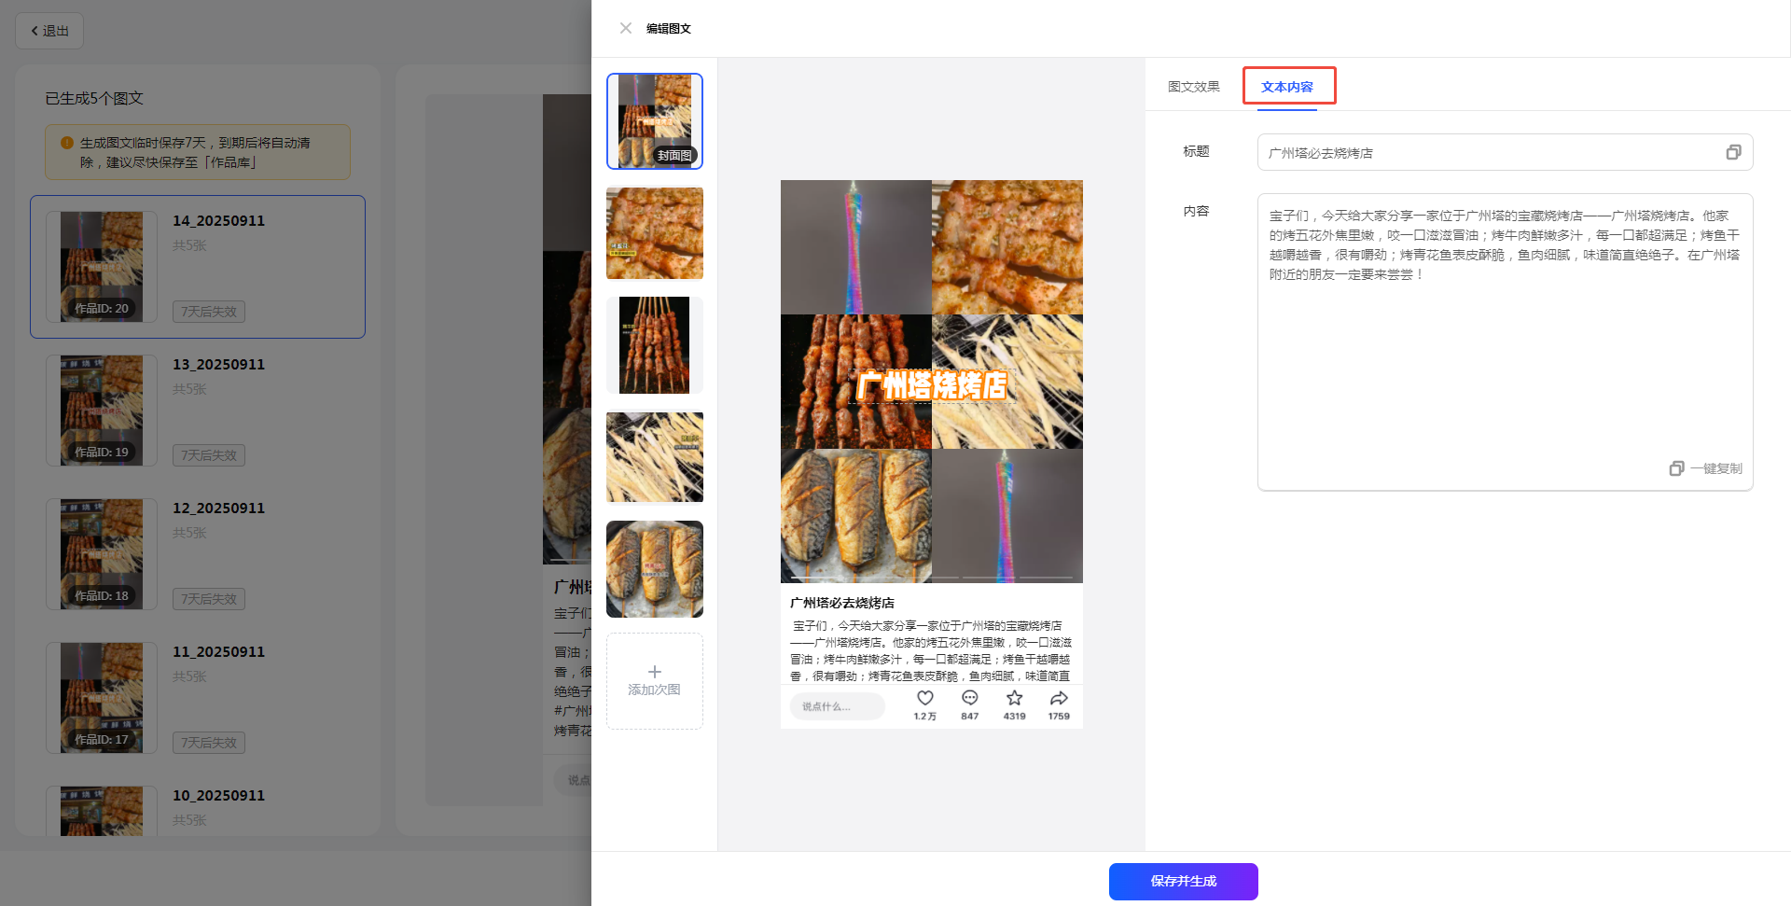The width and height of the screenshot is (1791, 906).
Task: Select the grilled mackerel thumbnail
Action: pyautogui.click(x=655, y=569)
